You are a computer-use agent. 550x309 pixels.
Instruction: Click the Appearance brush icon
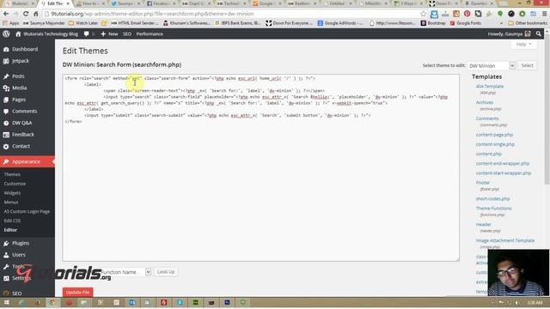point(6,162)
